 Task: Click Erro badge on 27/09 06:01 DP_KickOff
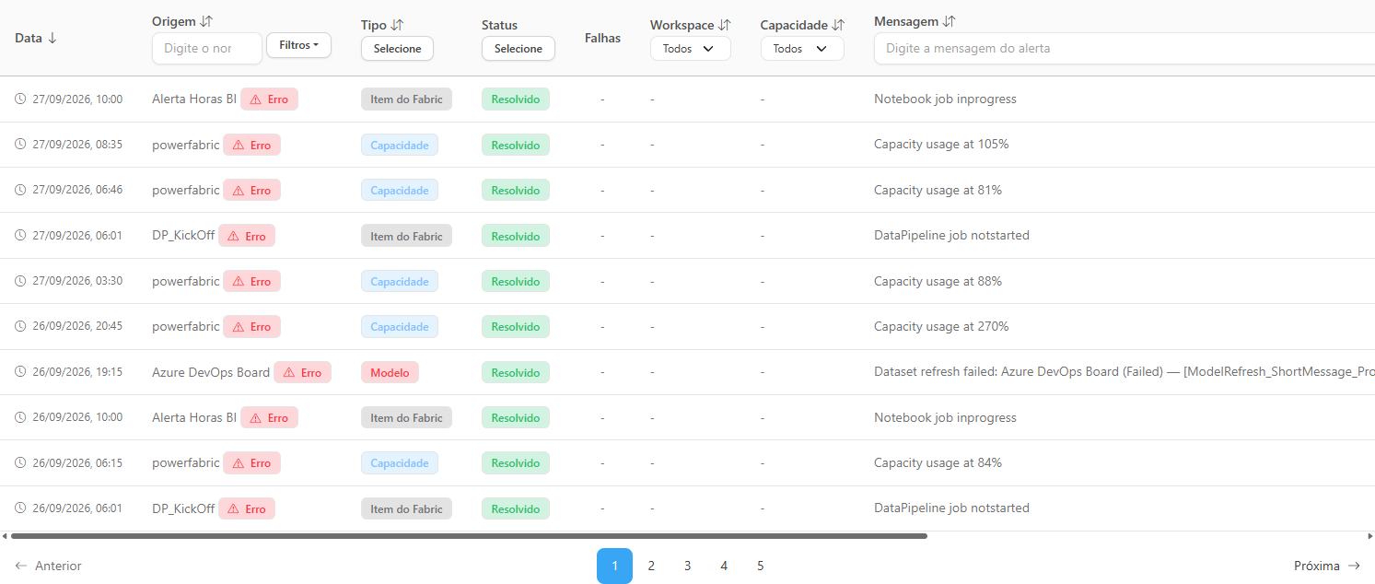point(246,236)
